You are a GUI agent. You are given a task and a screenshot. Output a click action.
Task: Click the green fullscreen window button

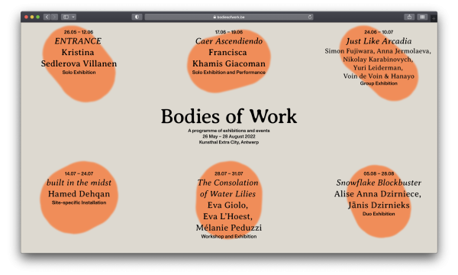[x=37, y=17]
